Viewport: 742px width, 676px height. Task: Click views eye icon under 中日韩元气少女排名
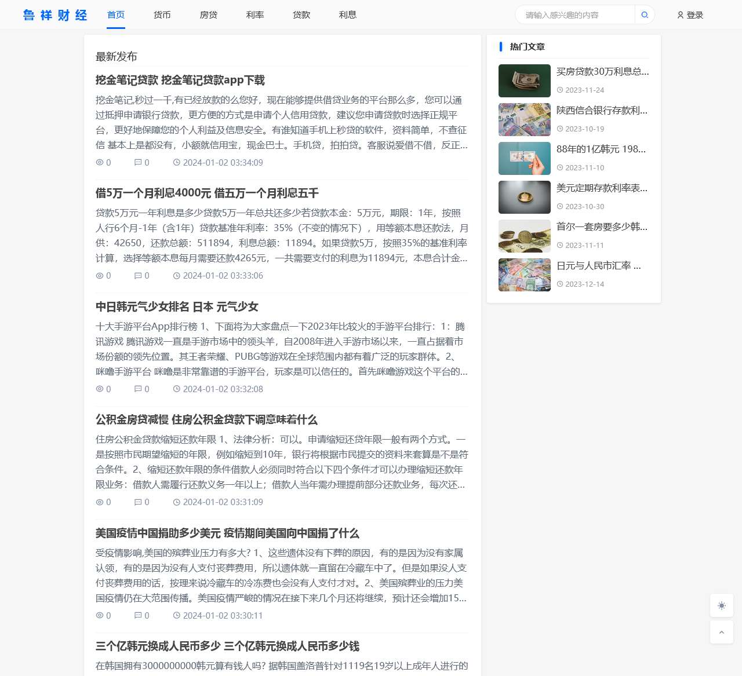[x=100, y=389]
